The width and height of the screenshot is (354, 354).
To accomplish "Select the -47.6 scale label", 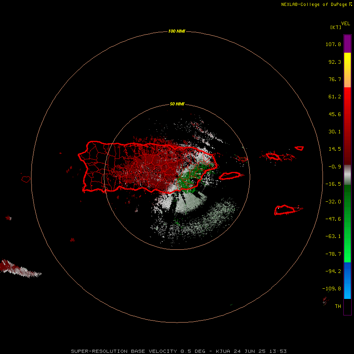I will click(333, 219).
